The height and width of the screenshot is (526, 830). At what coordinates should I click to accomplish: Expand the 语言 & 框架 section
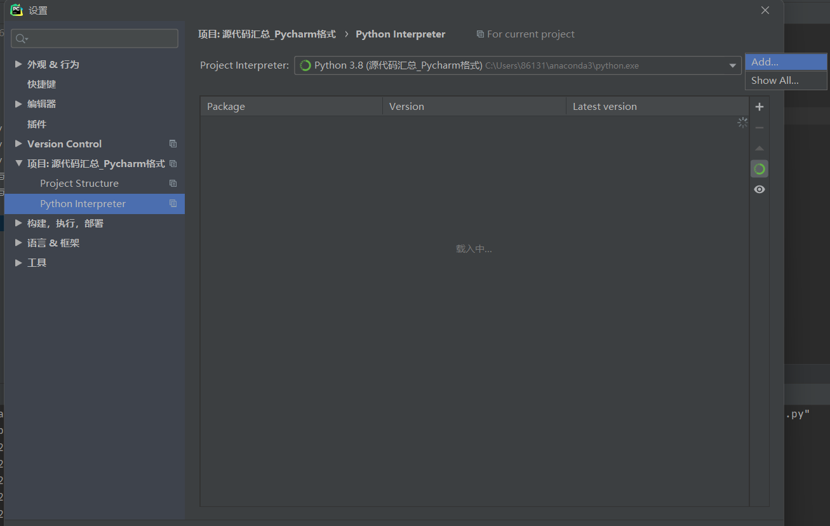click(18, 243)
